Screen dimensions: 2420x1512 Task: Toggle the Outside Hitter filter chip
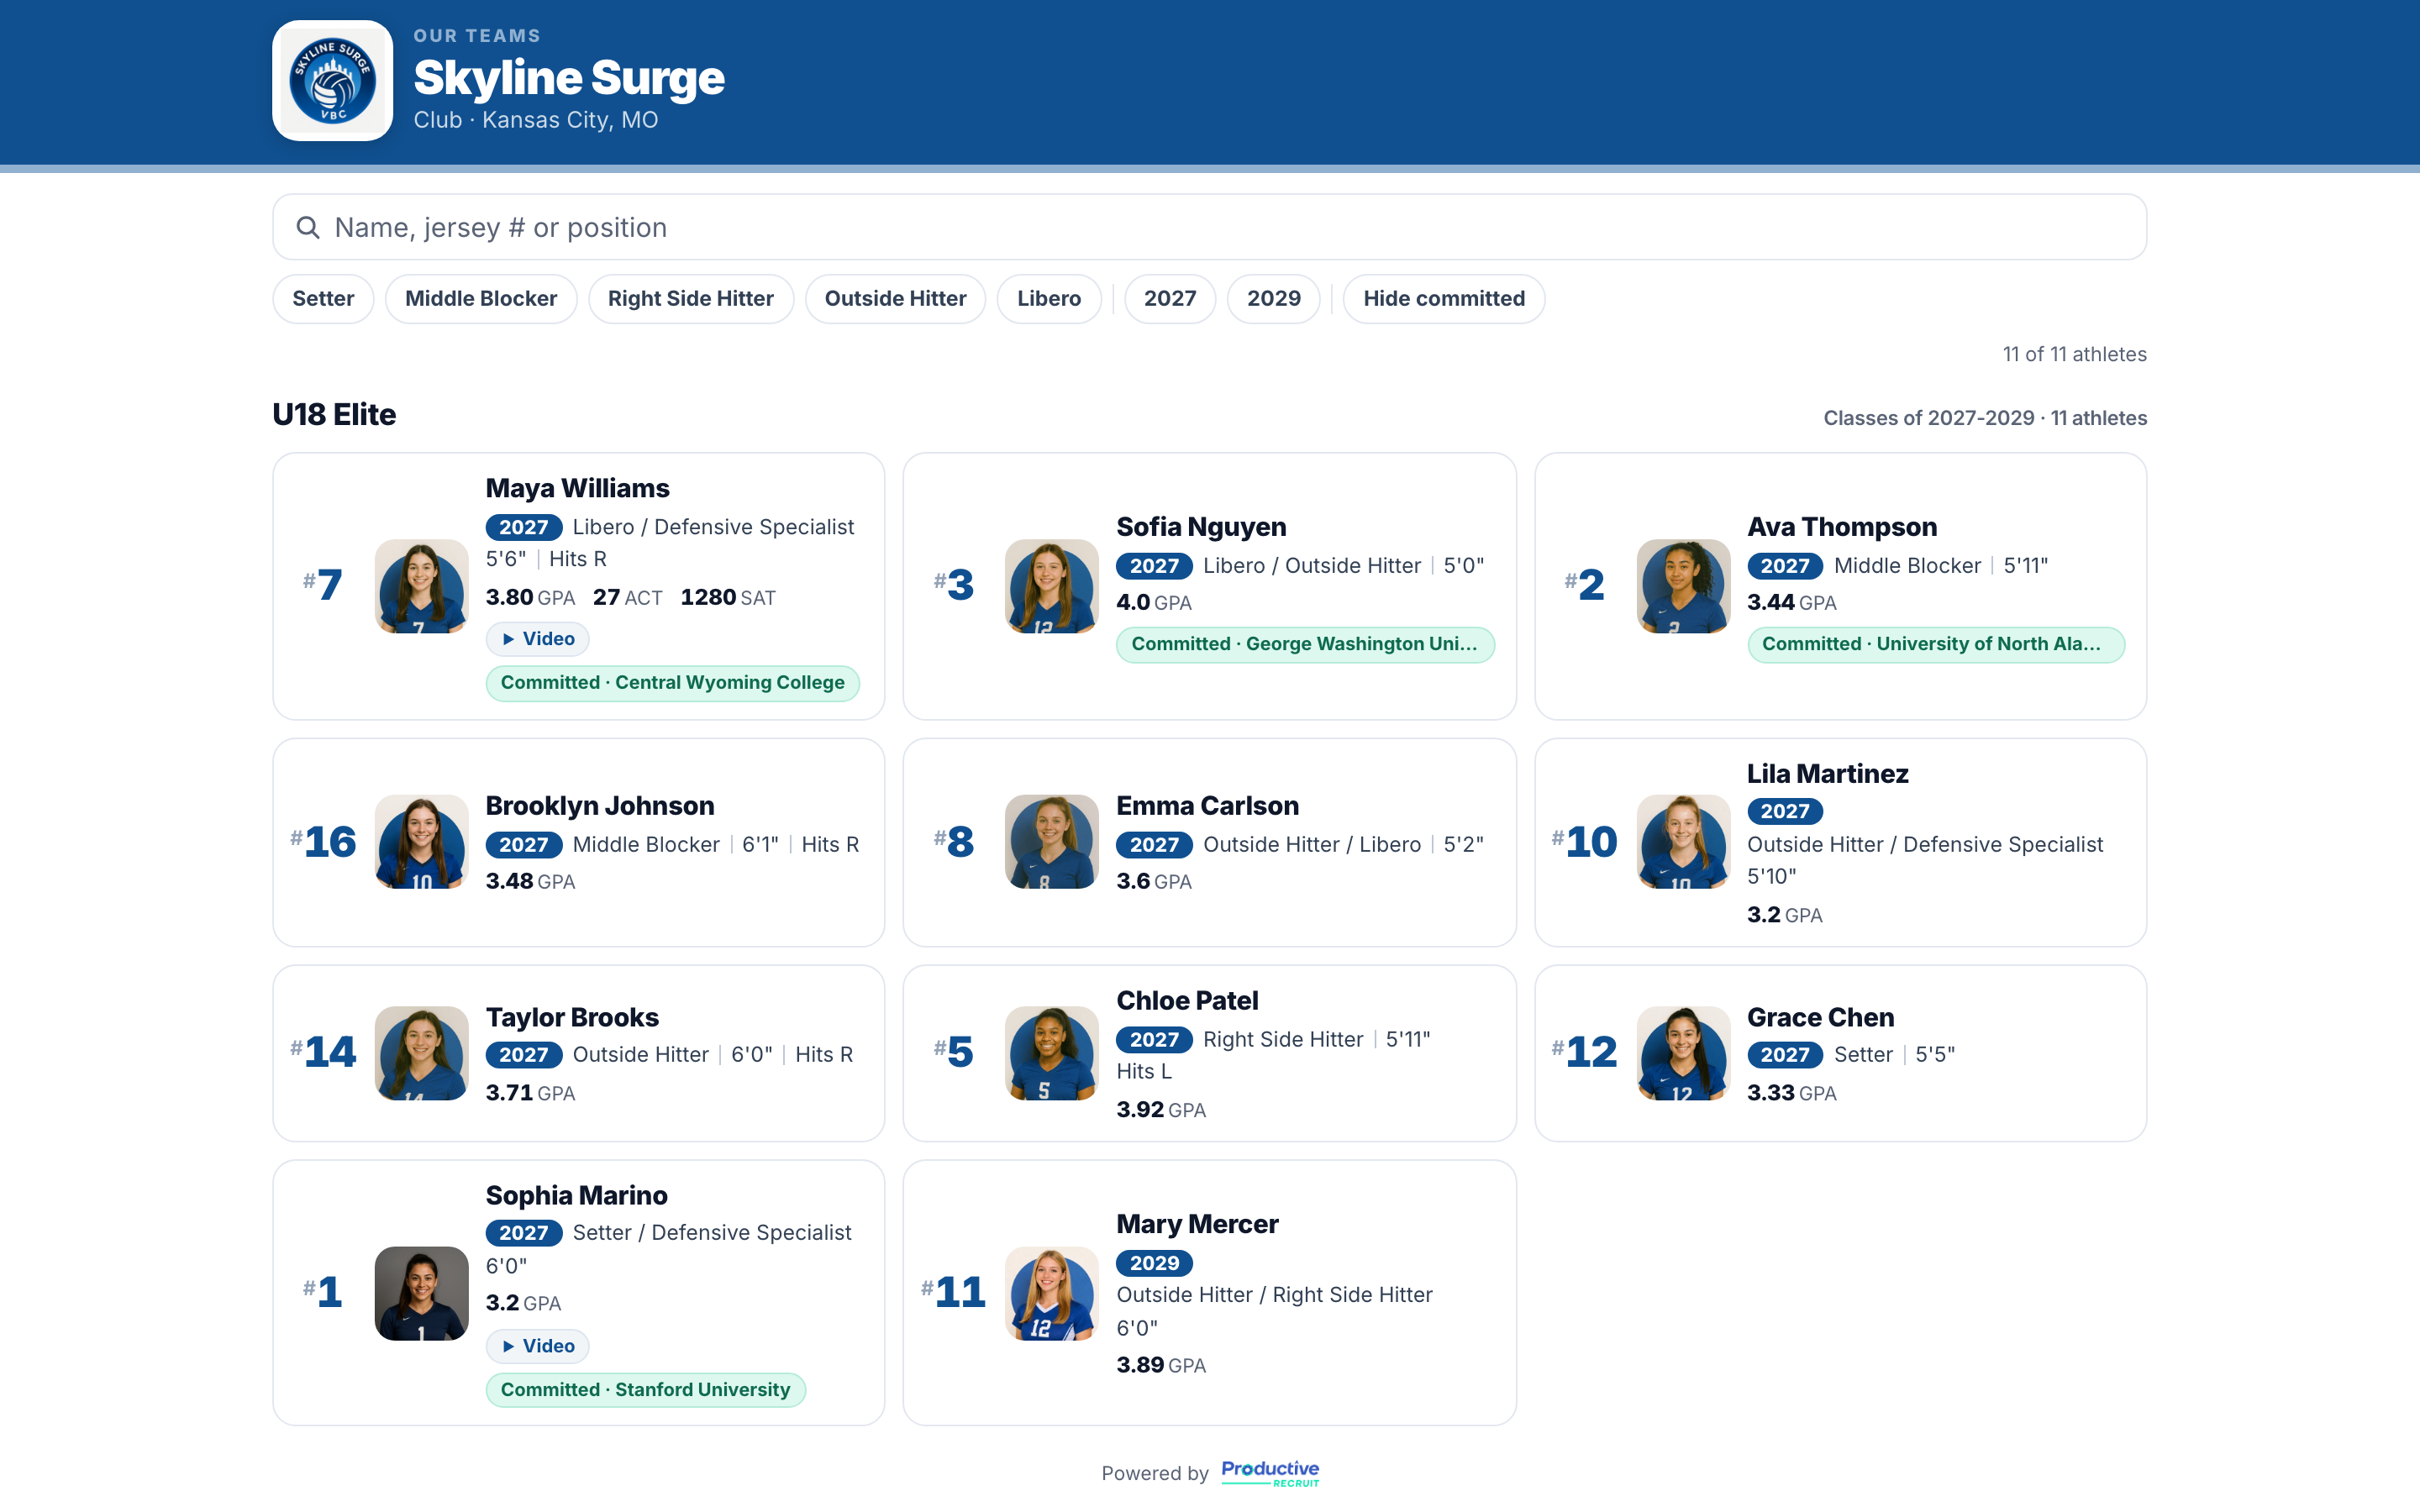[x=895, y=299]
